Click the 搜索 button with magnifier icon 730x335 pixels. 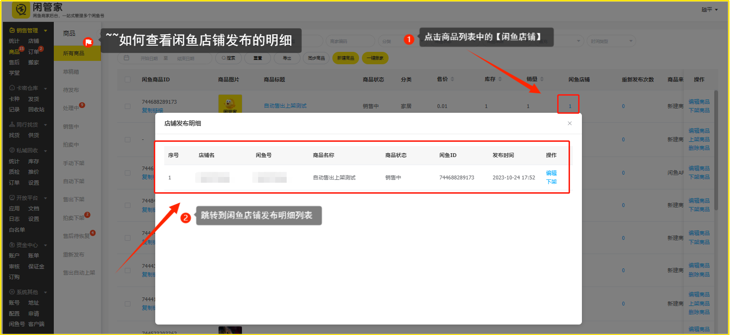tap(229, 58)
